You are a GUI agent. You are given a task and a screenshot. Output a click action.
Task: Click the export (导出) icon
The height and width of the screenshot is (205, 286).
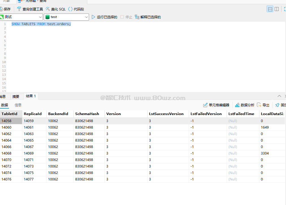click(259, 105)
